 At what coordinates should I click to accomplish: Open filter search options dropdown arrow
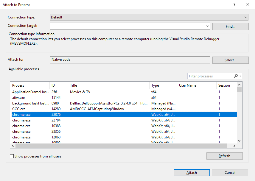coord(240,76)
